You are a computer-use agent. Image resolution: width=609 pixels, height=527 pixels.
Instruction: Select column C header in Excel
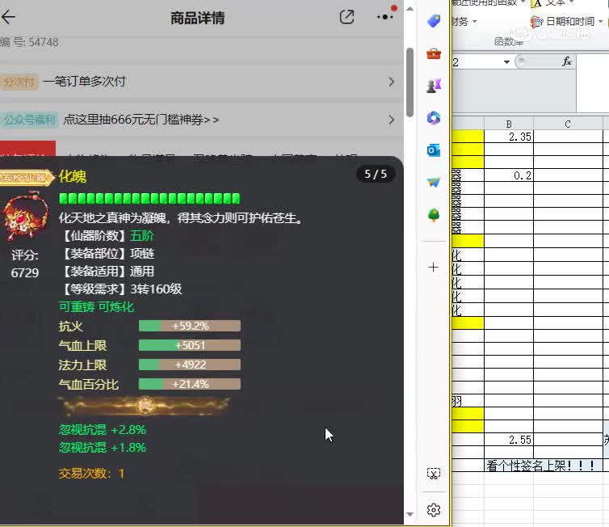[x=568, y=124]
